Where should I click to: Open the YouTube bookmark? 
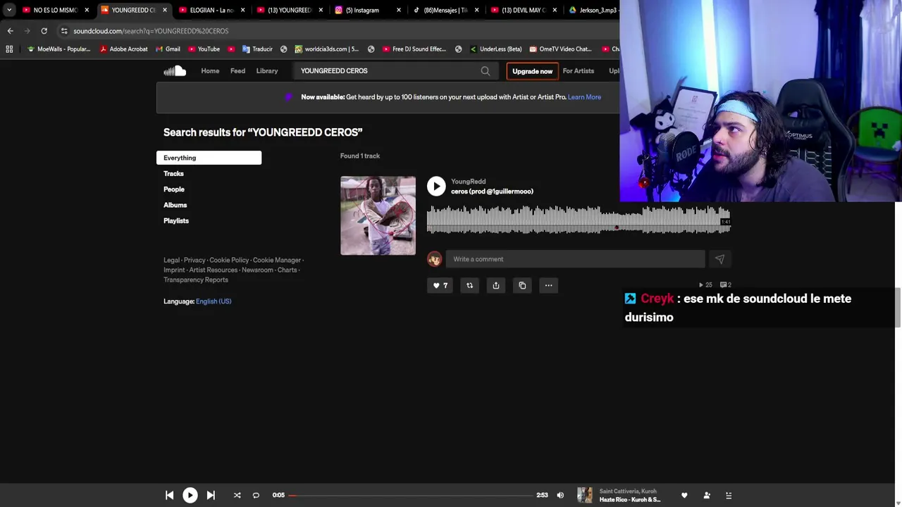tap(203, 49)
